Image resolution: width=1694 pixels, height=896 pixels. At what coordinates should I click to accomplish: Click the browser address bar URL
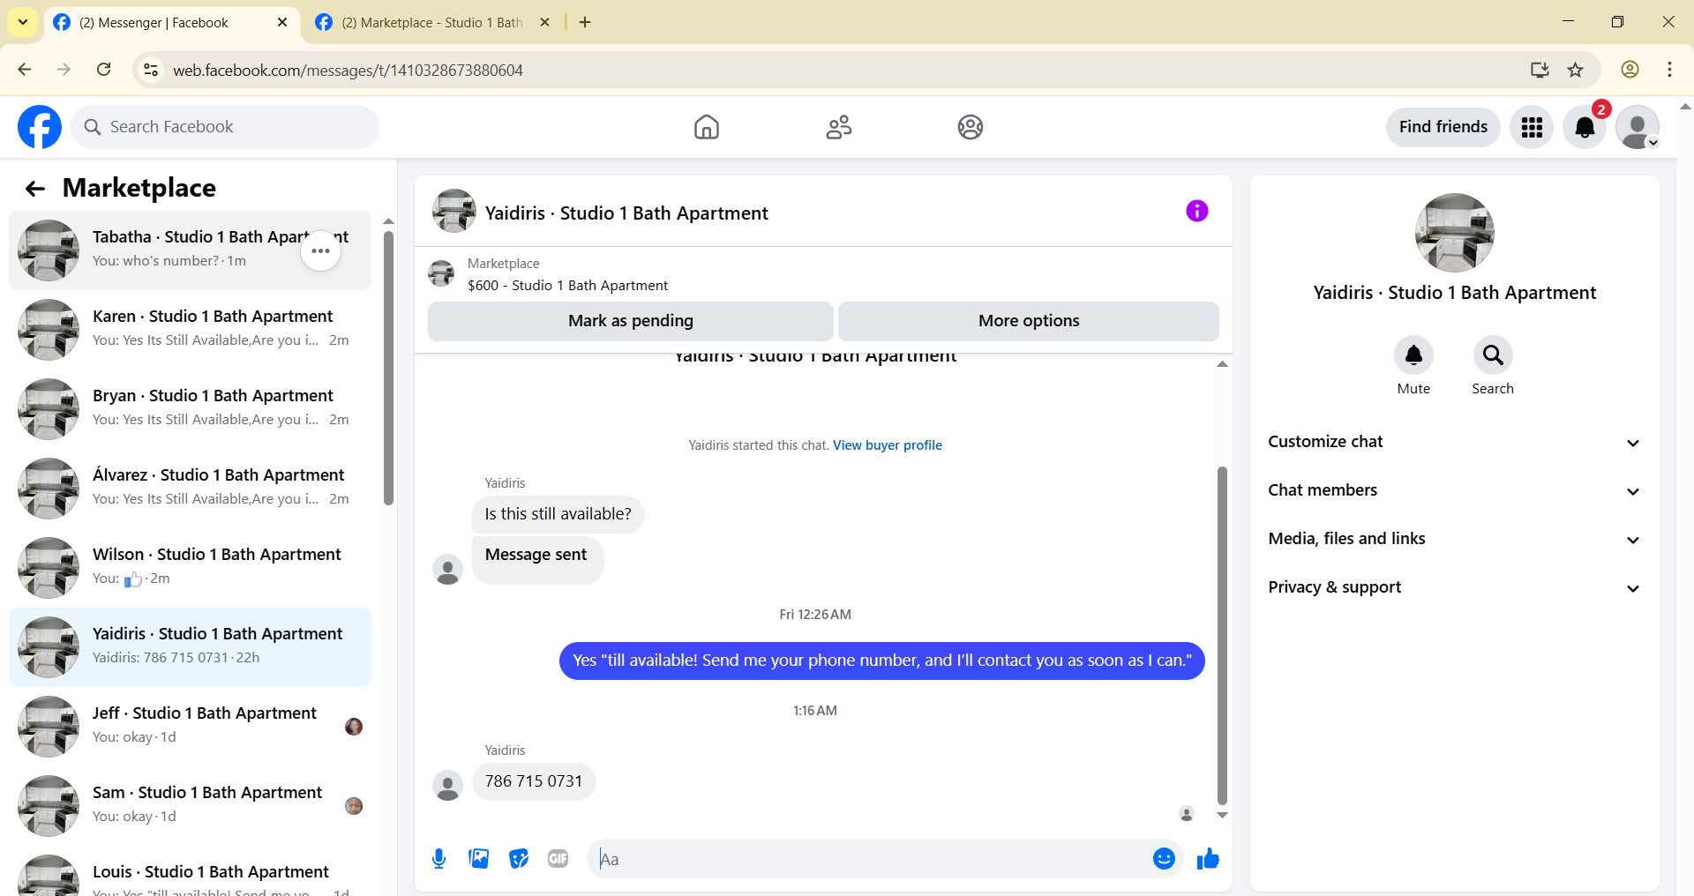point(348,70)
